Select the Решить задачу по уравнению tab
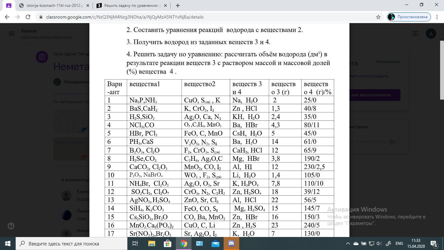This screenshot has width=444, height=250. pyautogui.click(x=132, y=6)
